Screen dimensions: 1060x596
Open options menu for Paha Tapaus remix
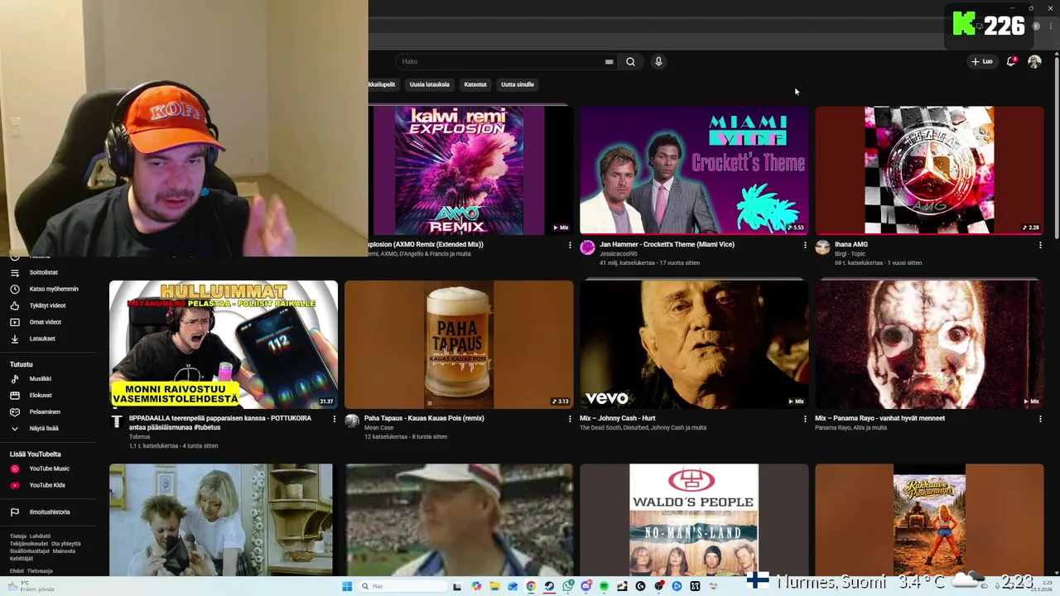570,419
